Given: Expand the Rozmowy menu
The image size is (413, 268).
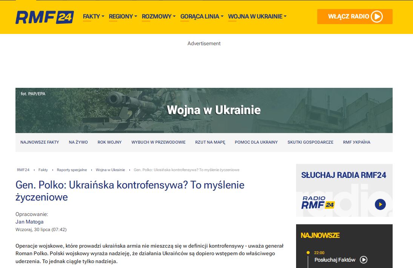Looking at the screenshot, I should (x=158, y=17).
